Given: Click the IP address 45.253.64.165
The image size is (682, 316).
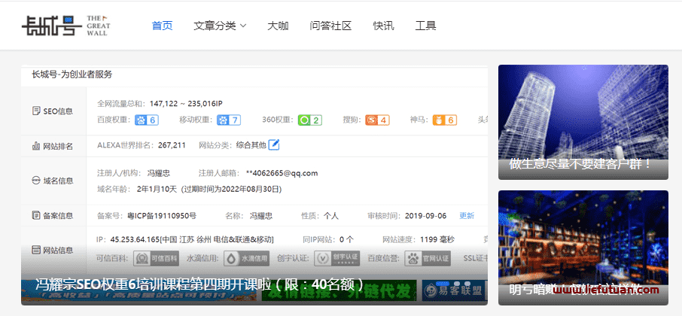Looking at the screenshot, I should [x=135, y=239].
